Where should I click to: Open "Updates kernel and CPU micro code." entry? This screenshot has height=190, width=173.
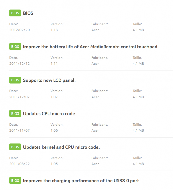coord(61,147)
